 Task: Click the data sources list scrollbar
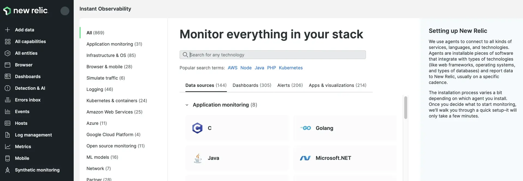(x=406, y=108)
